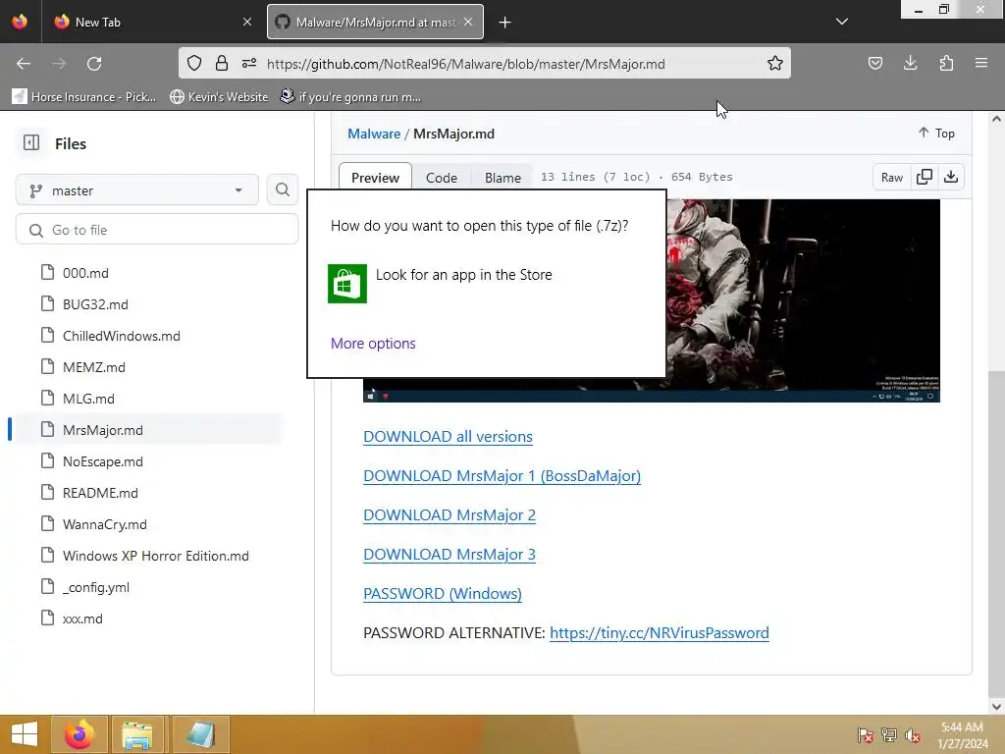
Task: Open Firefox extensions puzzle icon
Action: [x=946, y=63]
